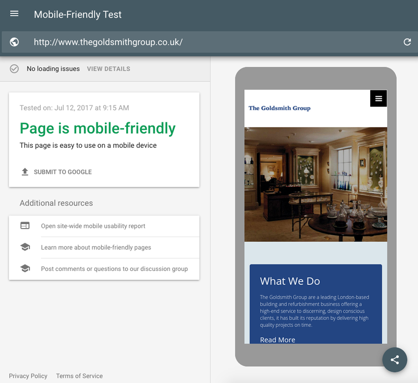Screen dimensions: 418x383
Task: Click the graduation cap icon beside Post comments
Action: pos(25,268)
